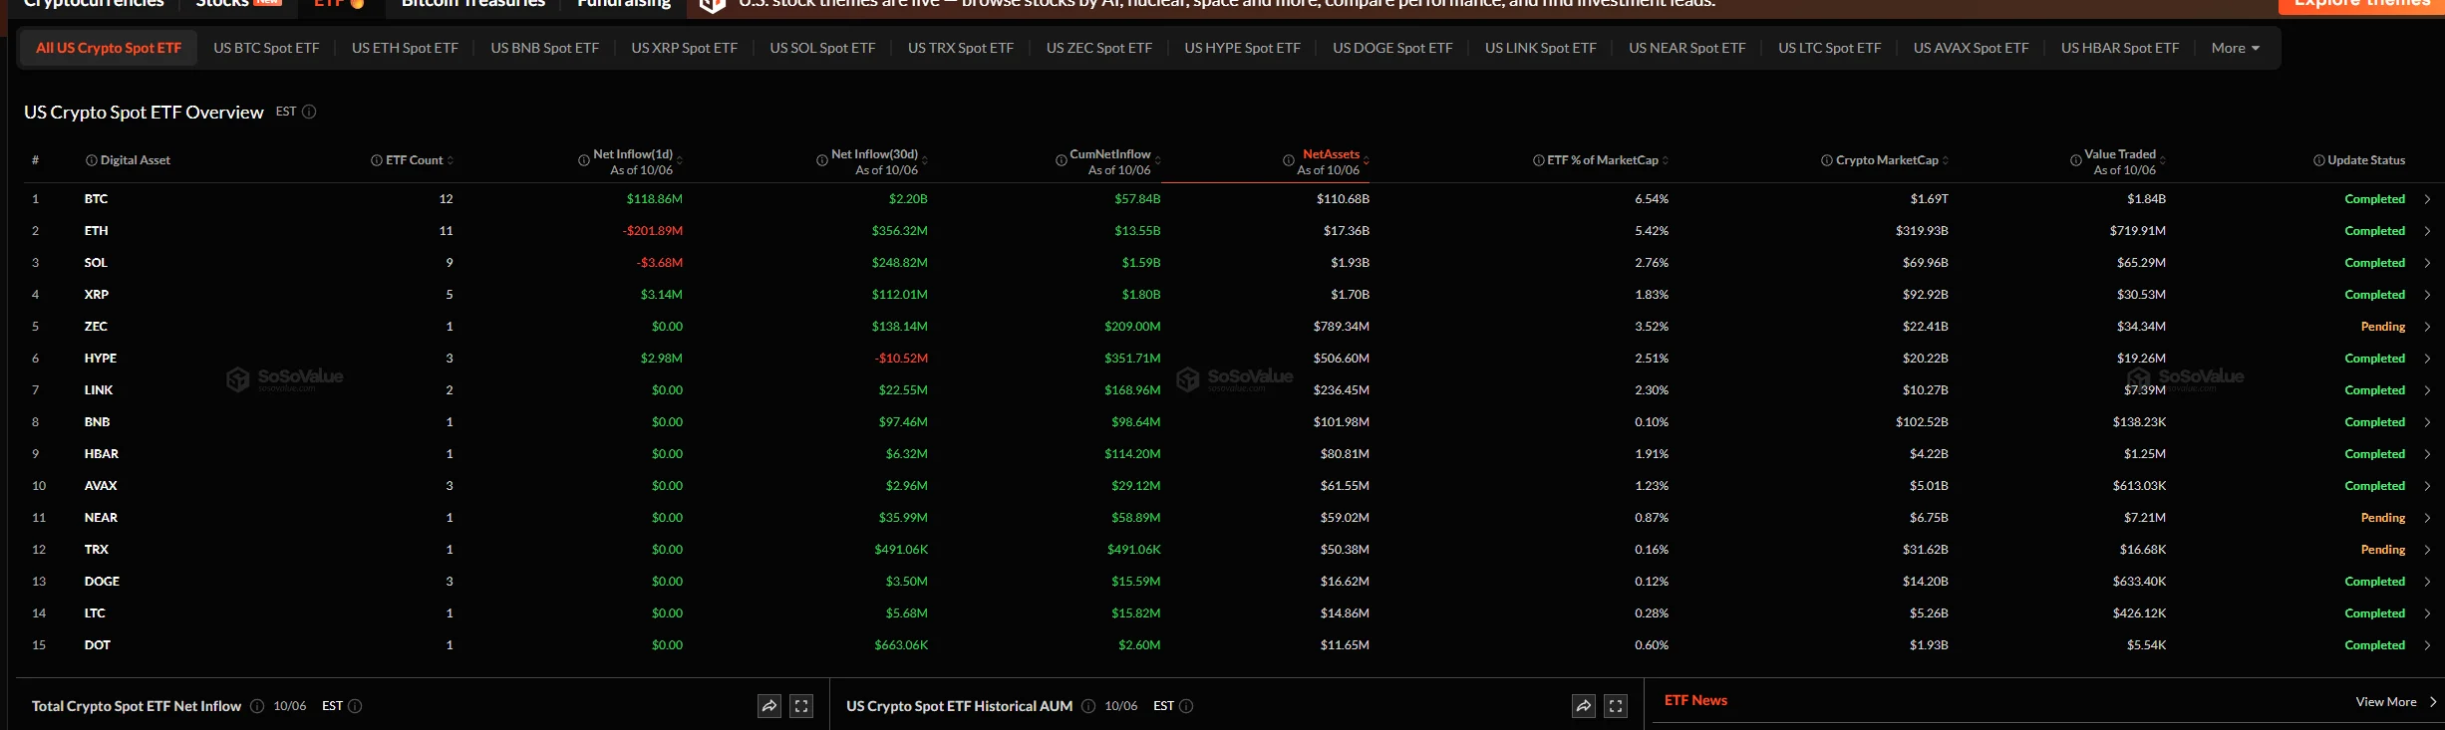Click the Pending status in TRX row

point(2382,550)
